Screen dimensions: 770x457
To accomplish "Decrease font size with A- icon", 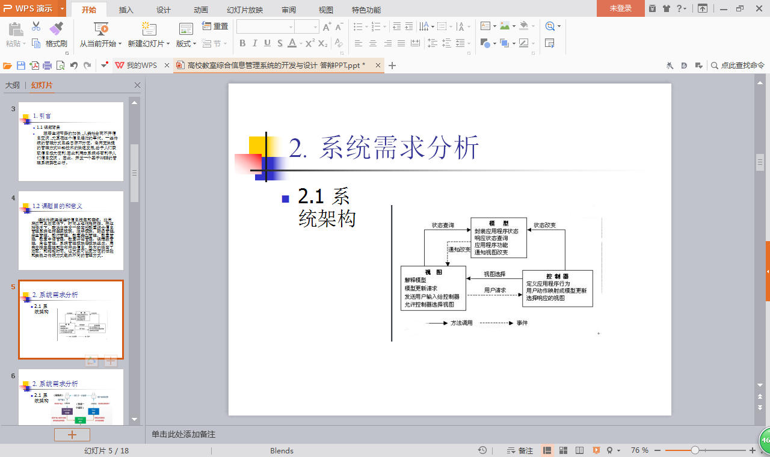I will pos(339,26).
